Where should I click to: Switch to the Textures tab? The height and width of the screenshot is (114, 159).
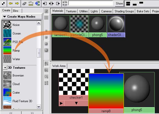(x=71, y=11)
